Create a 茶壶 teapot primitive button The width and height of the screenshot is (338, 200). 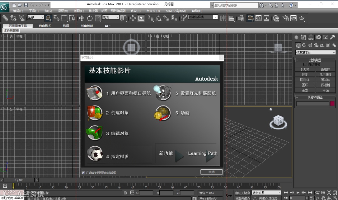click(305, 90)
